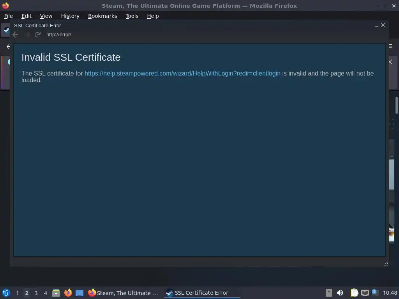Click the Invalid SSL Certificate heading
Image resolution: width=399 pixels, height=299 pixels.
71,58
